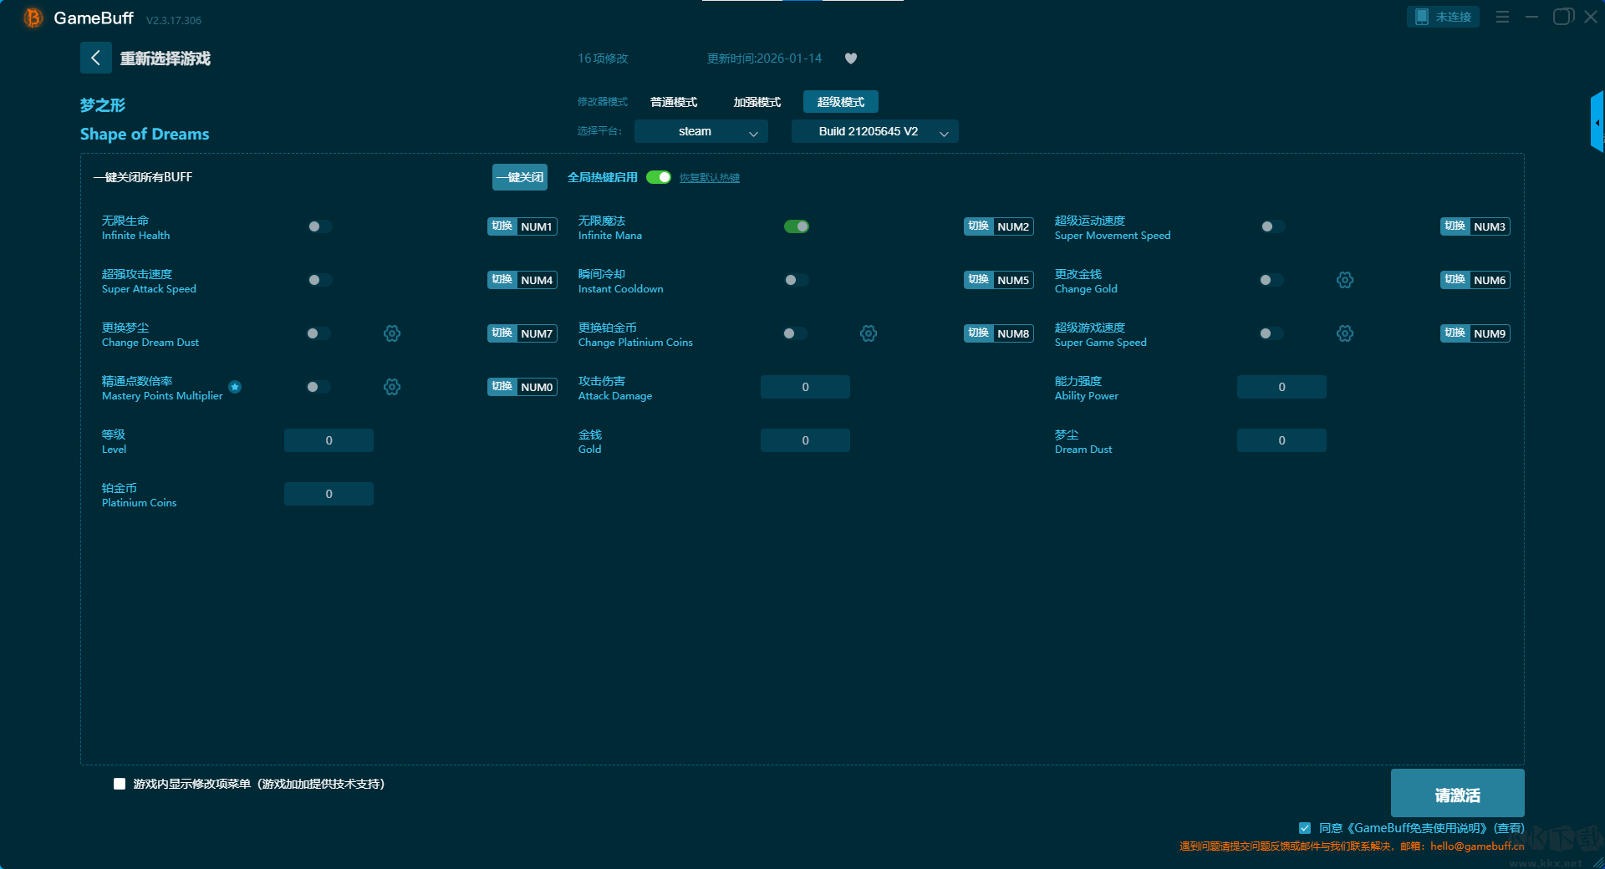Check the show in-game modifier menu checkbox

click(120, 784)
